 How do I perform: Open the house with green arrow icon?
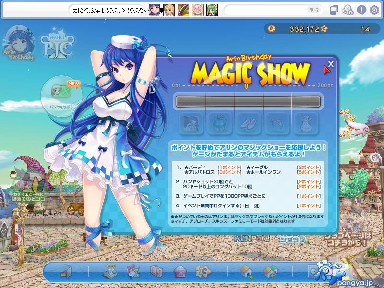247,272
